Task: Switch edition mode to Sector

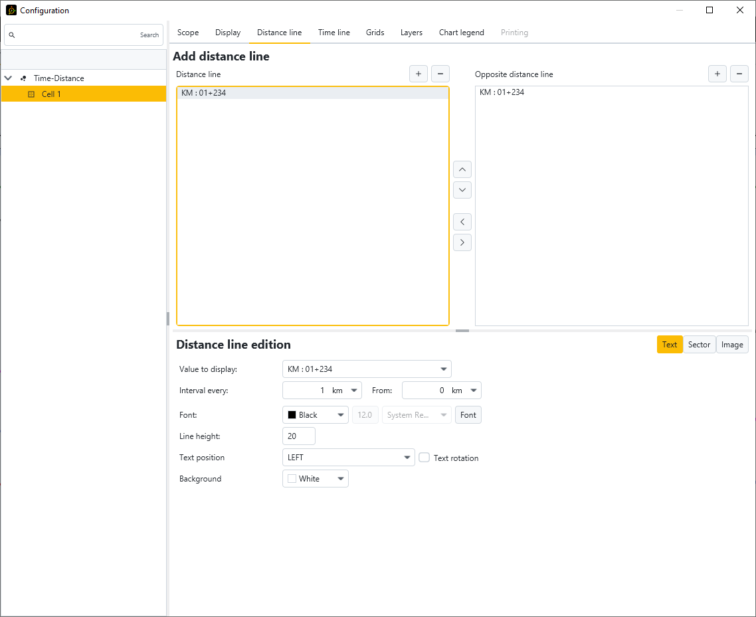Action: 699,344
